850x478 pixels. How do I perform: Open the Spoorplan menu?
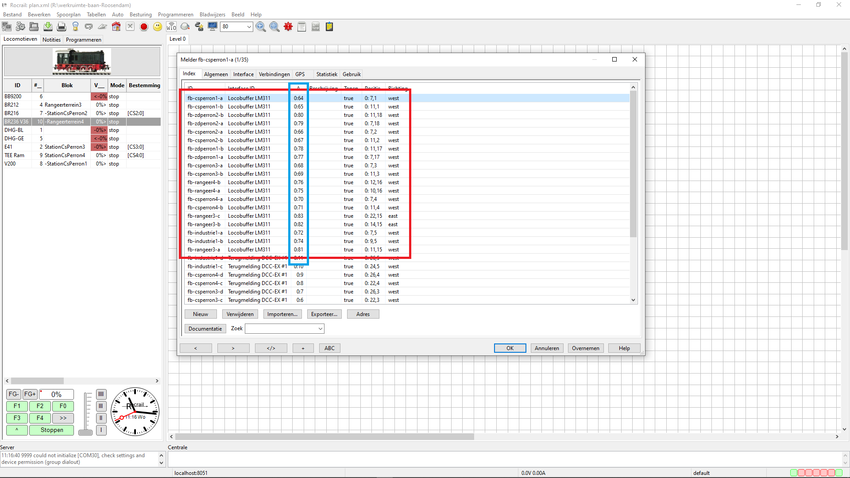pyautogui.click(x=68, y=15)
